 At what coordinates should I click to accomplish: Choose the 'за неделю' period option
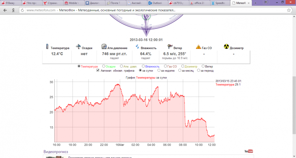(158, 70)
